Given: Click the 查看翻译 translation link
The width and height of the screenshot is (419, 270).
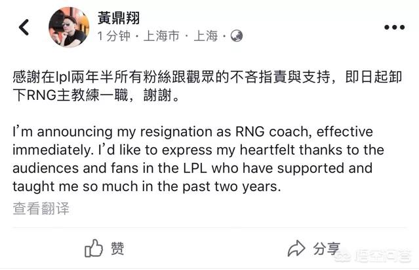Looking at the screenshot, I should (41, 208).
